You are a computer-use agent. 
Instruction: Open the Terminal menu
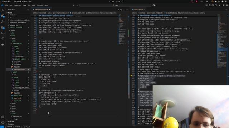(39, 5)
